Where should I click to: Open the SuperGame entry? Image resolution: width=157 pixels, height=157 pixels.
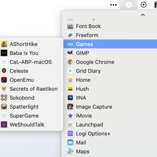[x=32, y=116]
